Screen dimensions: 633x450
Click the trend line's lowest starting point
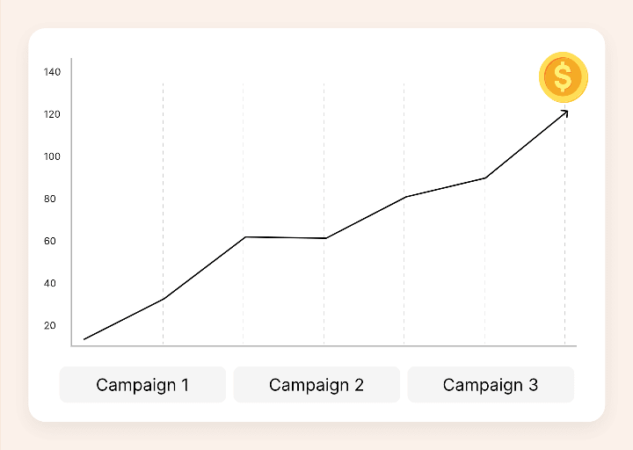[x=84, y=339]
